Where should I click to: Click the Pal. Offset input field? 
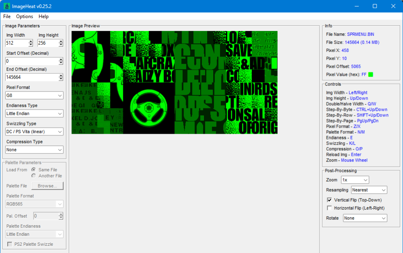pyautogui.click(x=46, y=216)
